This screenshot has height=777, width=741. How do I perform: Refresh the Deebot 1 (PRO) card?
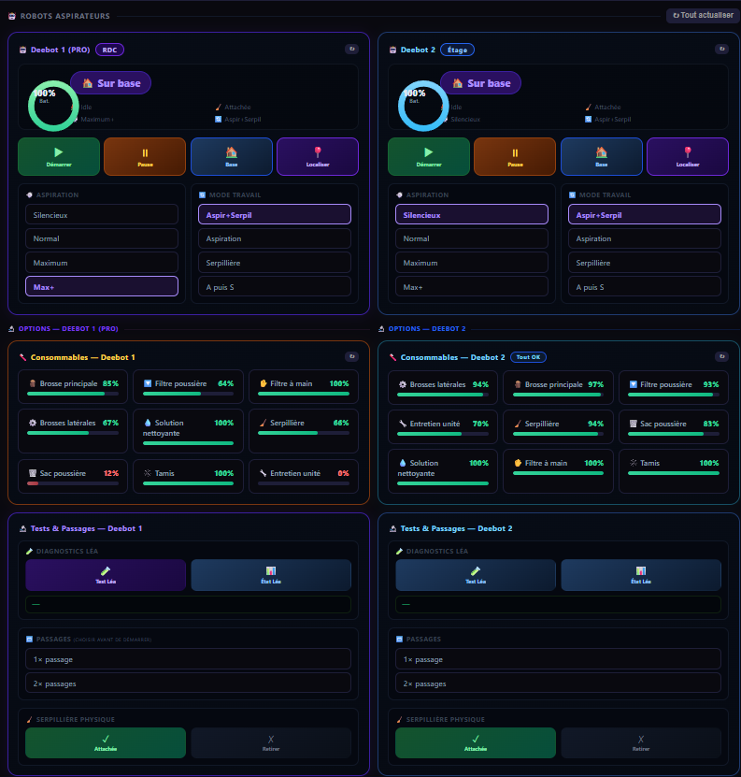pos(352,49)
